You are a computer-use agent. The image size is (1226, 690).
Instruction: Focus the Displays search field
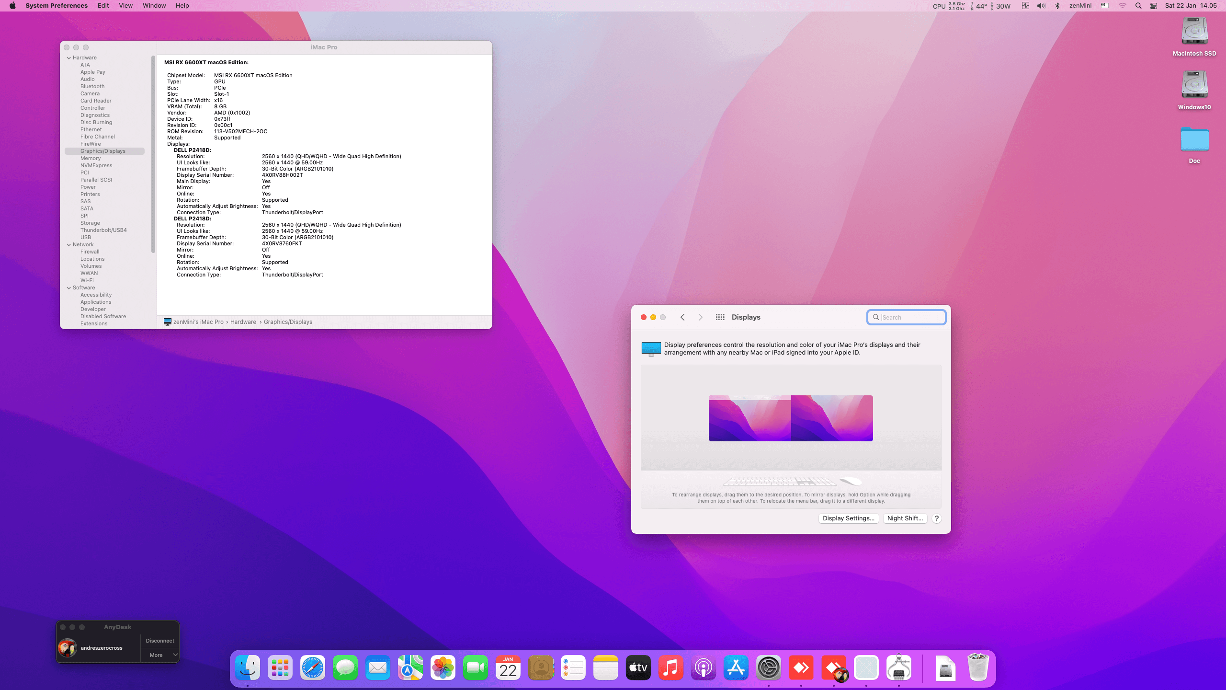coord(907,317)
